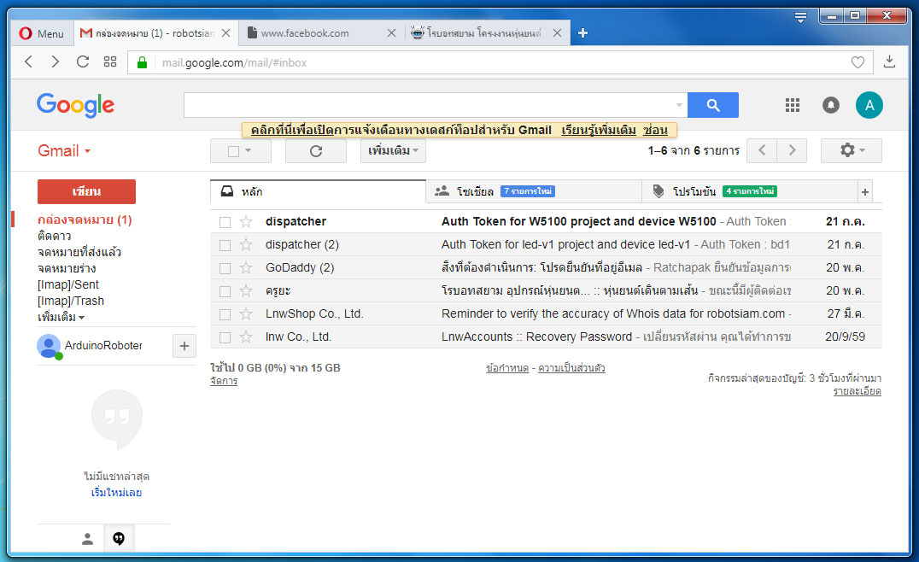Go to newer messages arrow
This screenshot has height=562, width=919.
pyautogui.click(x=762, y=150)
